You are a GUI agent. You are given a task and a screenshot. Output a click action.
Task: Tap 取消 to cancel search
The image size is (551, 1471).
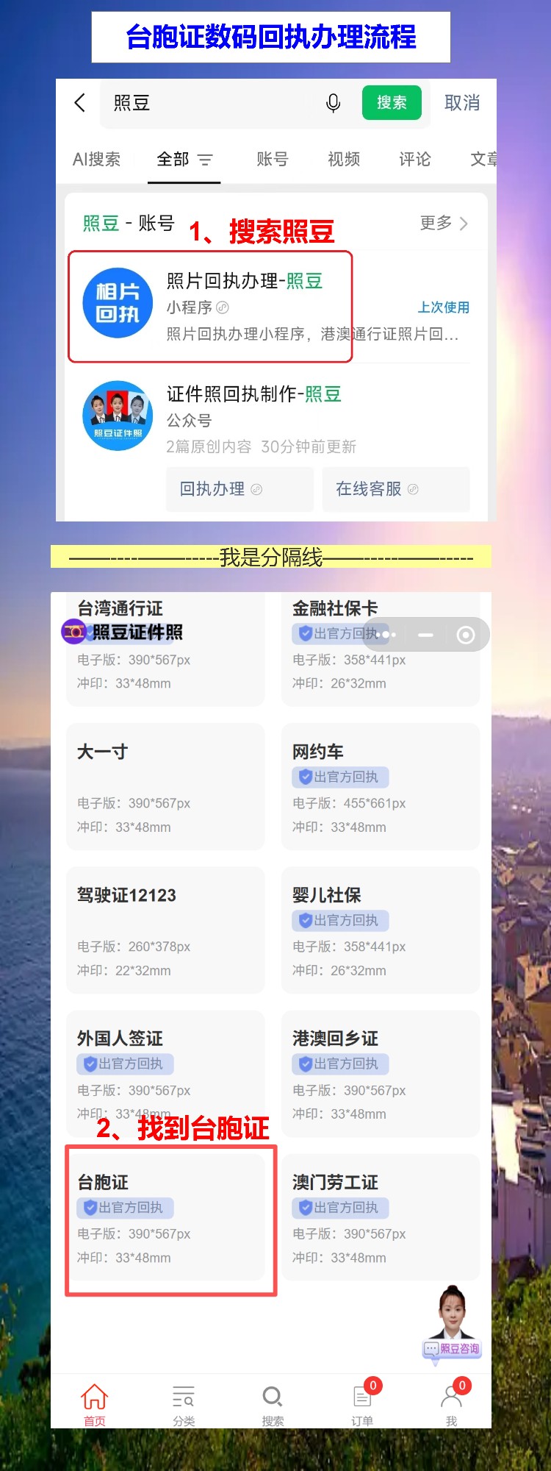(462, 103)
